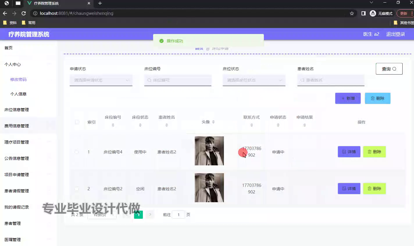
Task: Expand the 理疗项目管理 sidebar menu
Action: [28, 142]
